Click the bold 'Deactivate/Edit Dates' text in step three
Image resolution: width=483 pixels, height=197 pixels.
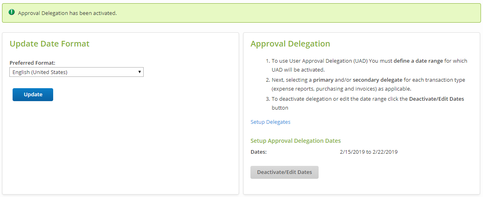(x=436, y=99)
